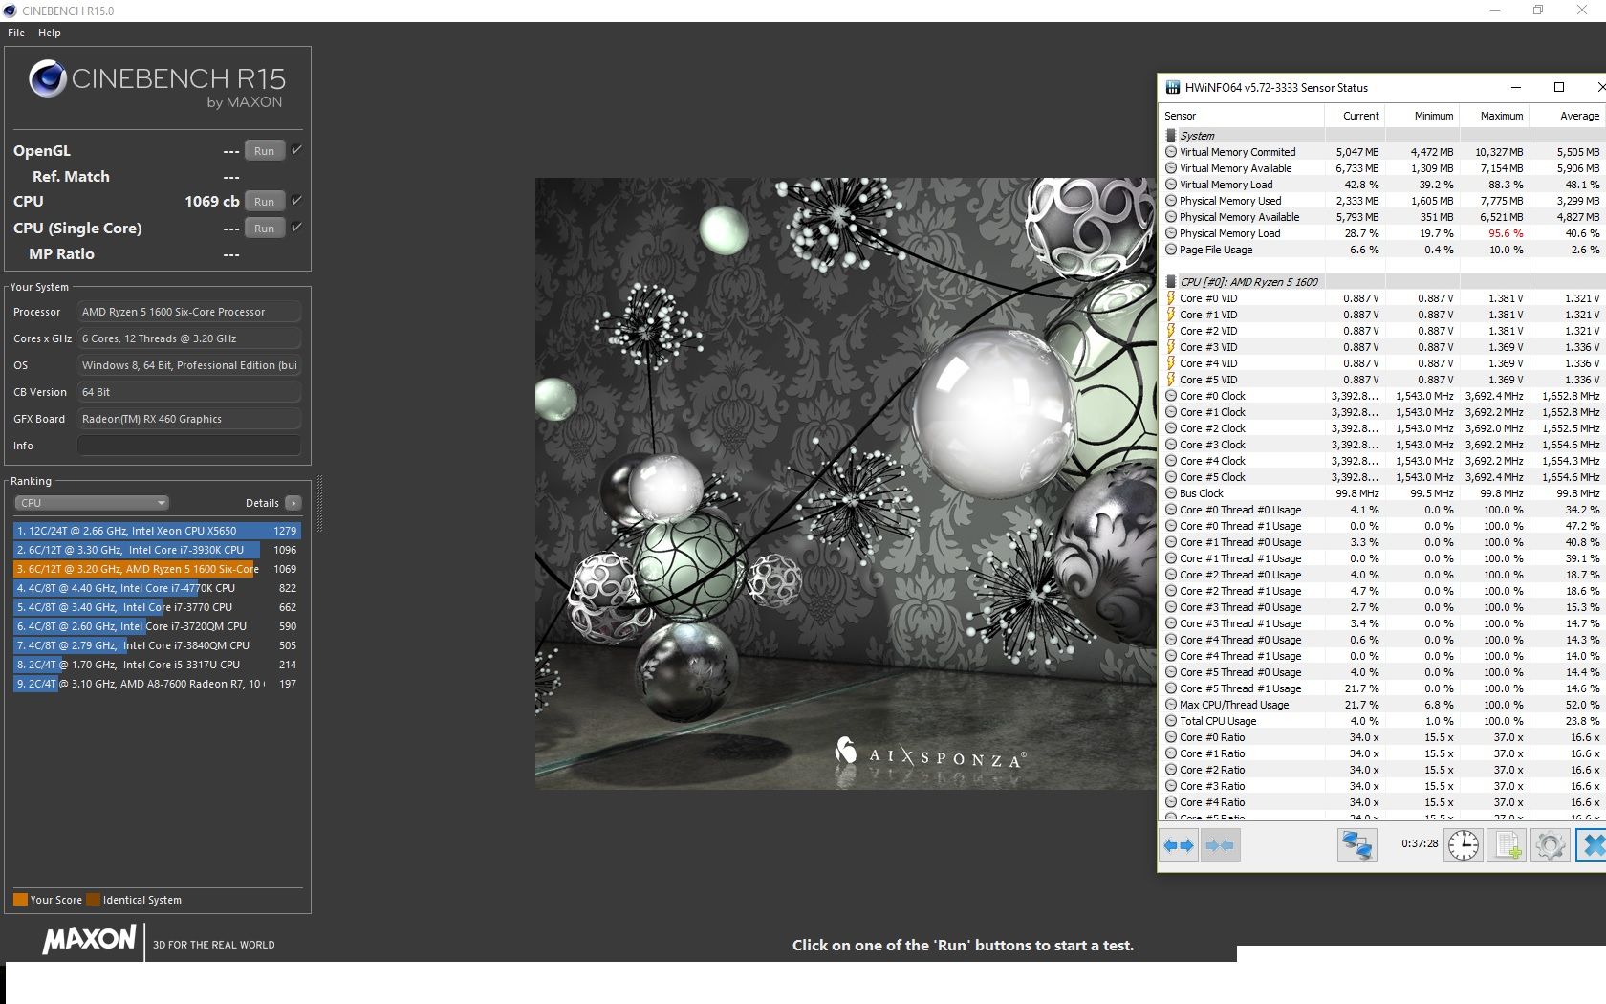Start logging with the sheet-plus icon

click(x=1507, y=845)
